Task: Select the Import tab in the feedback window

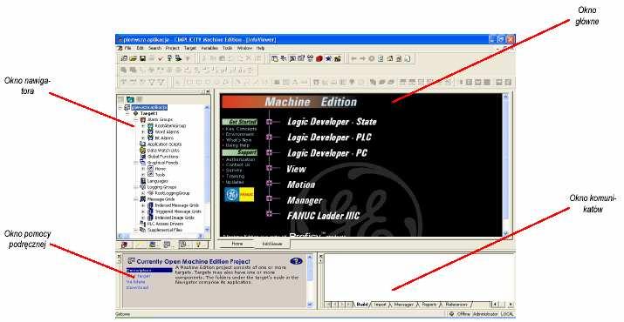Action: pos(380,305)
